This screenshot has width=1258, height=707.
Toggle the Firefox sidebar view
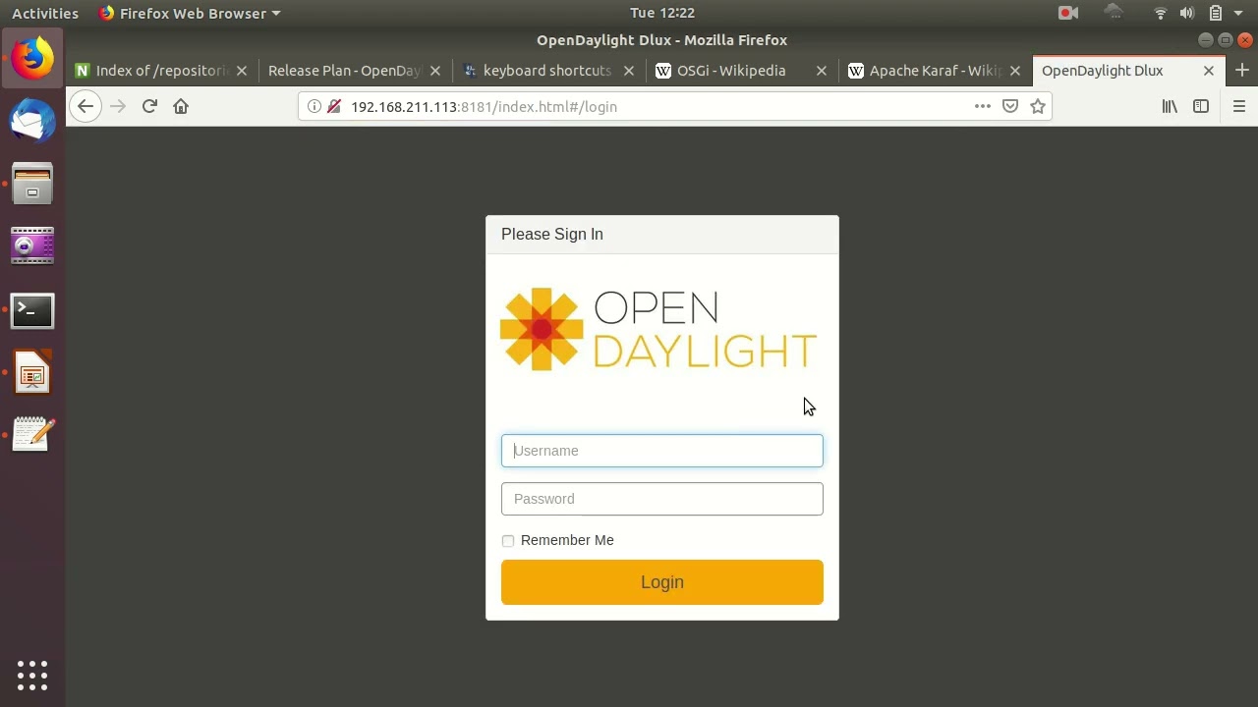click(1201, 106)
